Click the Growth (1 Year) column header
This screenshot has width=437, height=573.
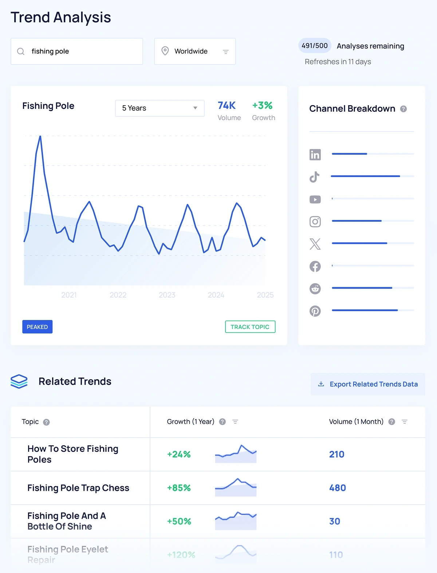pyautogui.click(x=190, y=422)
